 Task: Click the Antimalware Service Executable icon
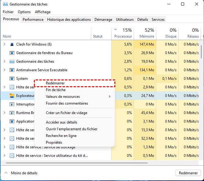[12, 70]
